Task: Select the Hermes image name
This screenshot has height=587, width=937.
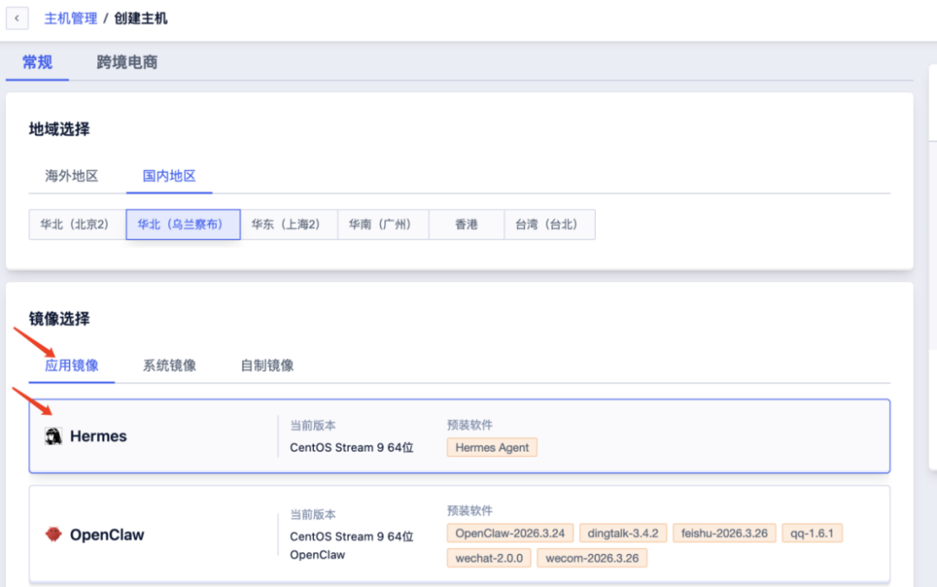Action: [x=99, y=436]
